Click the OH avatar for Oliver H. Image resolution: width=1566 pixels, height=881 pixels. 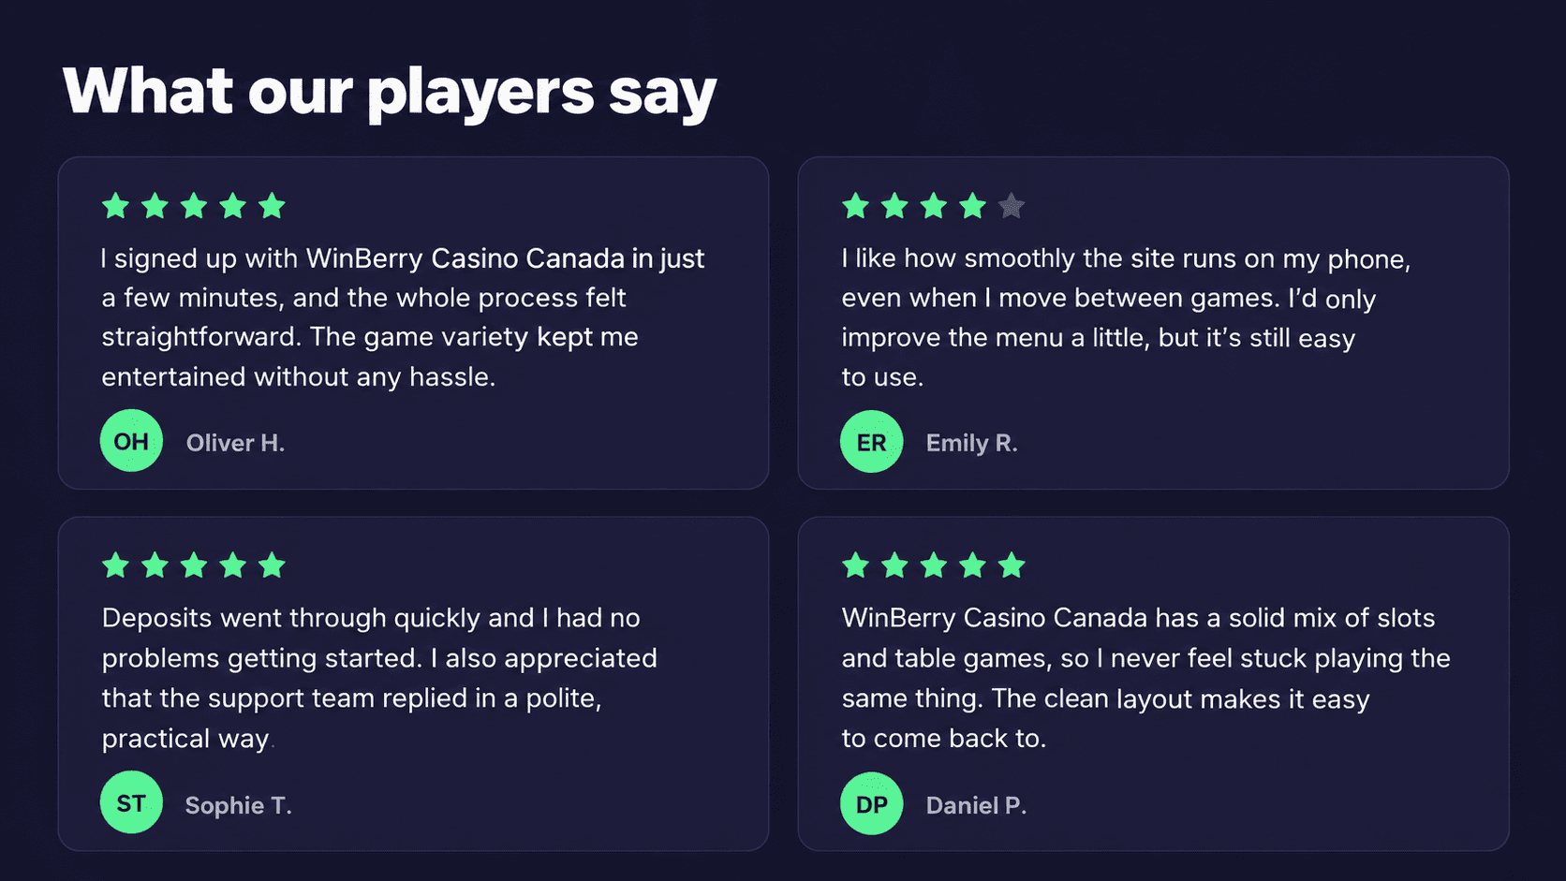coord(131,441)
